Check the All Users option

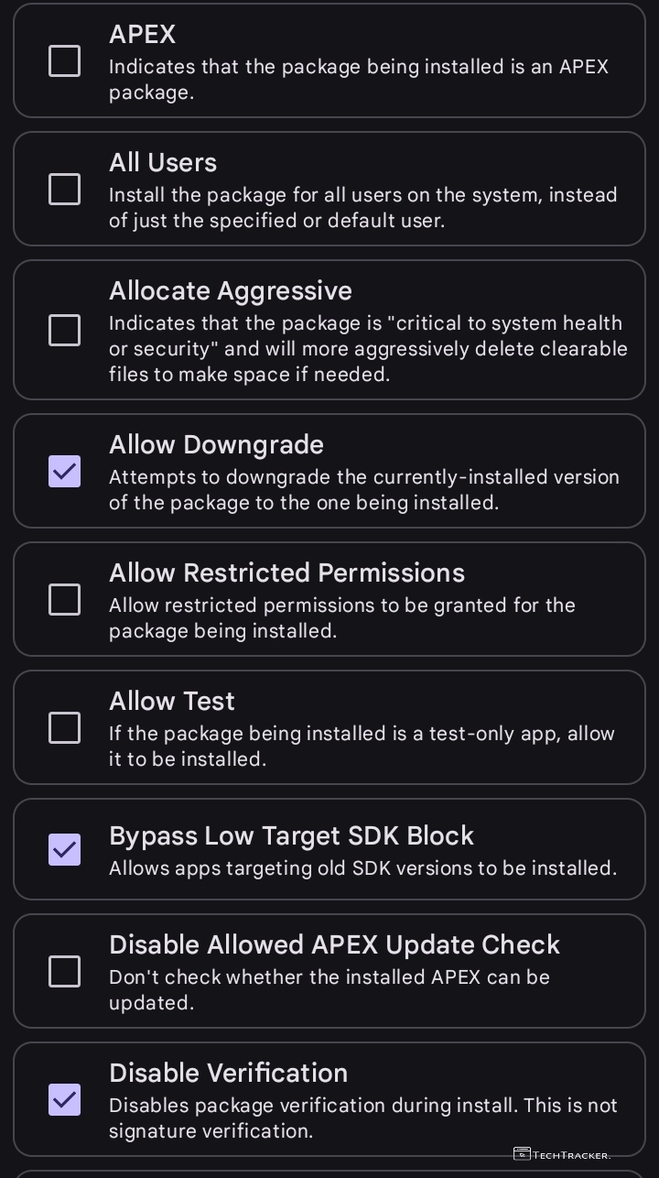click(x=64, y=190)
